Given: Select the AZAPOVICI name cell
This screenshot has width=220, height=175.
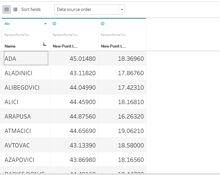Looking at the screenshot, I should [x=26, y=160].
